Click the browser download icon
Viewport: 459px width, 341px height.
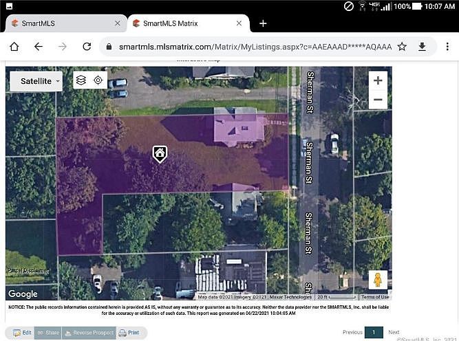[423, 47]
